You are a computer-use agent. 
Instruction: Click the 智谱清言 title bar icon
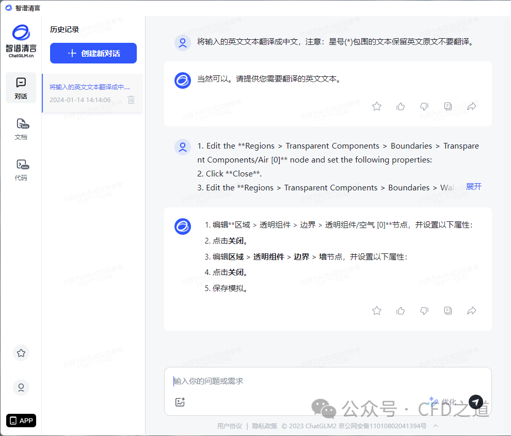[9, 8]
